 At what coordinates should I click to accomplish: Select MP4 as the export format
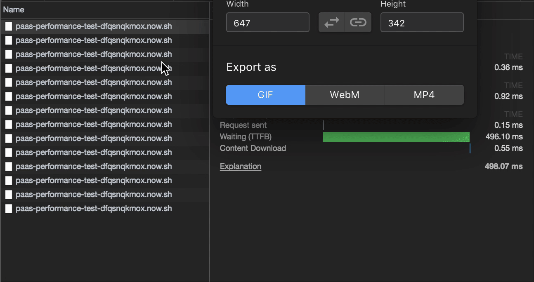(423, 94)
